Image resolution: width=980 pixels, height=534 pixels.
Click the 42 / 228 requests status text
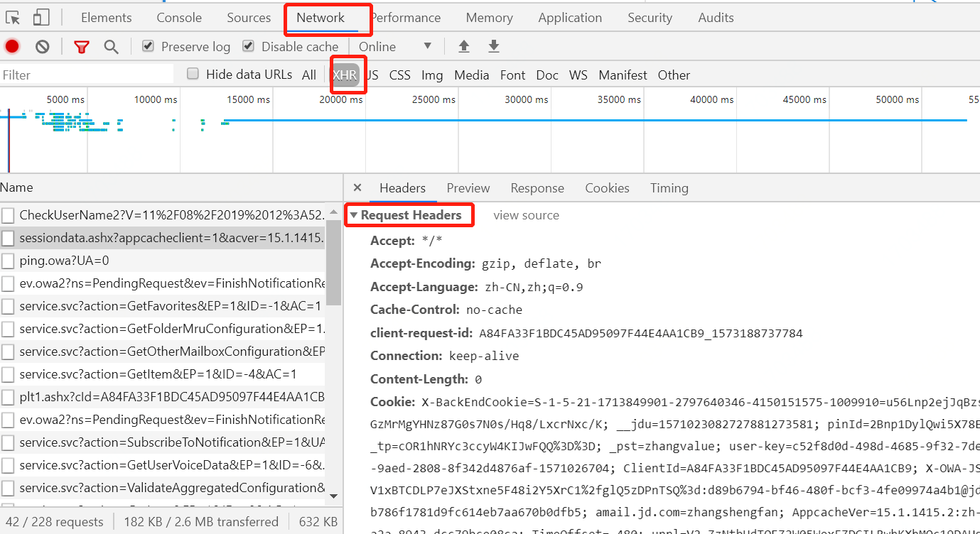tap(55, 522)
